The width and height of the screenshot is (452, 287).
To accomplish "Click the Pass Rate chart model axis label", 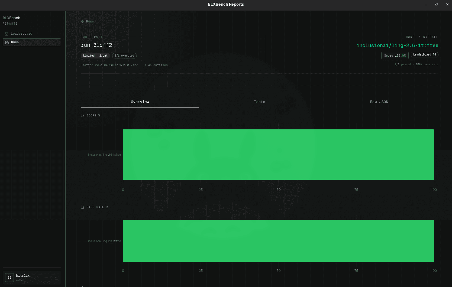I will [104, 241].
